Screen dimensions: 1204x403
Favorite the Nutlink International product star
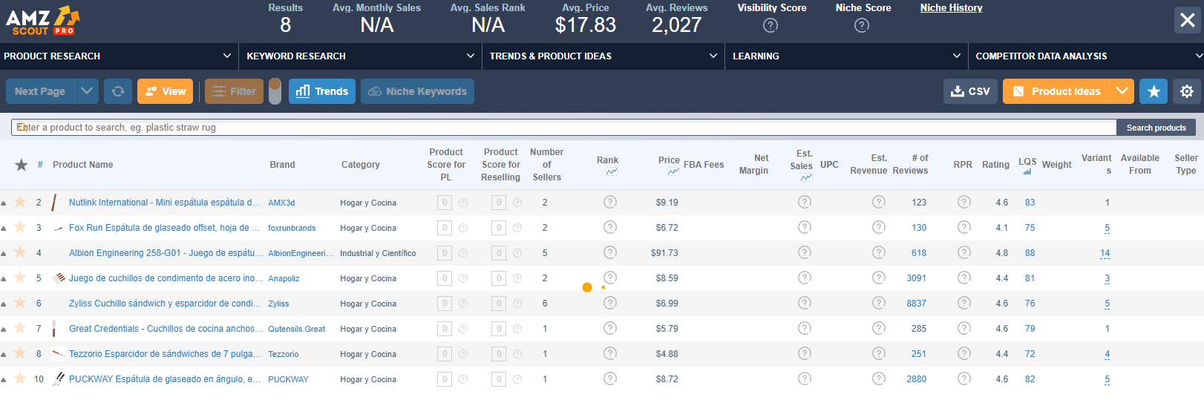click(20, 201)
